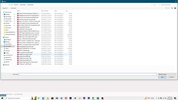Open Opera browser from taskbar
This screenshot has height=100, width=178.
click(66, 98)
